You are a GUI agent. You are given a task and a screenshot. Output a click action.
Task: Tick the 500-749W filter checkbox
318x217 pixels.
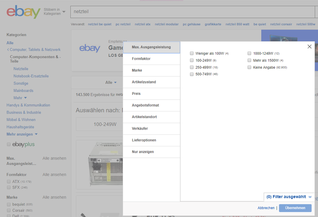[x=192, y=74]
